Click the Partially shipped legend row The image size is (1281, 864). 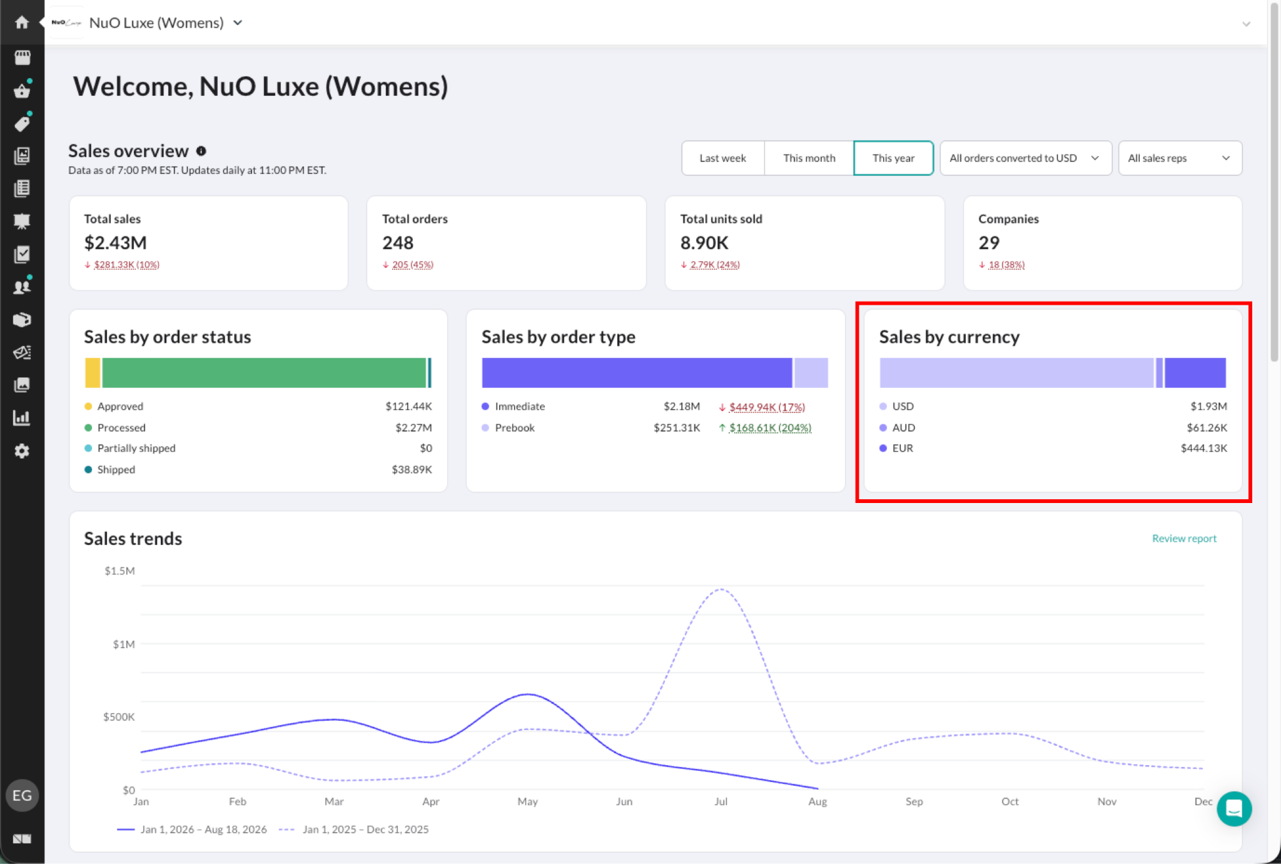(258, 448)
